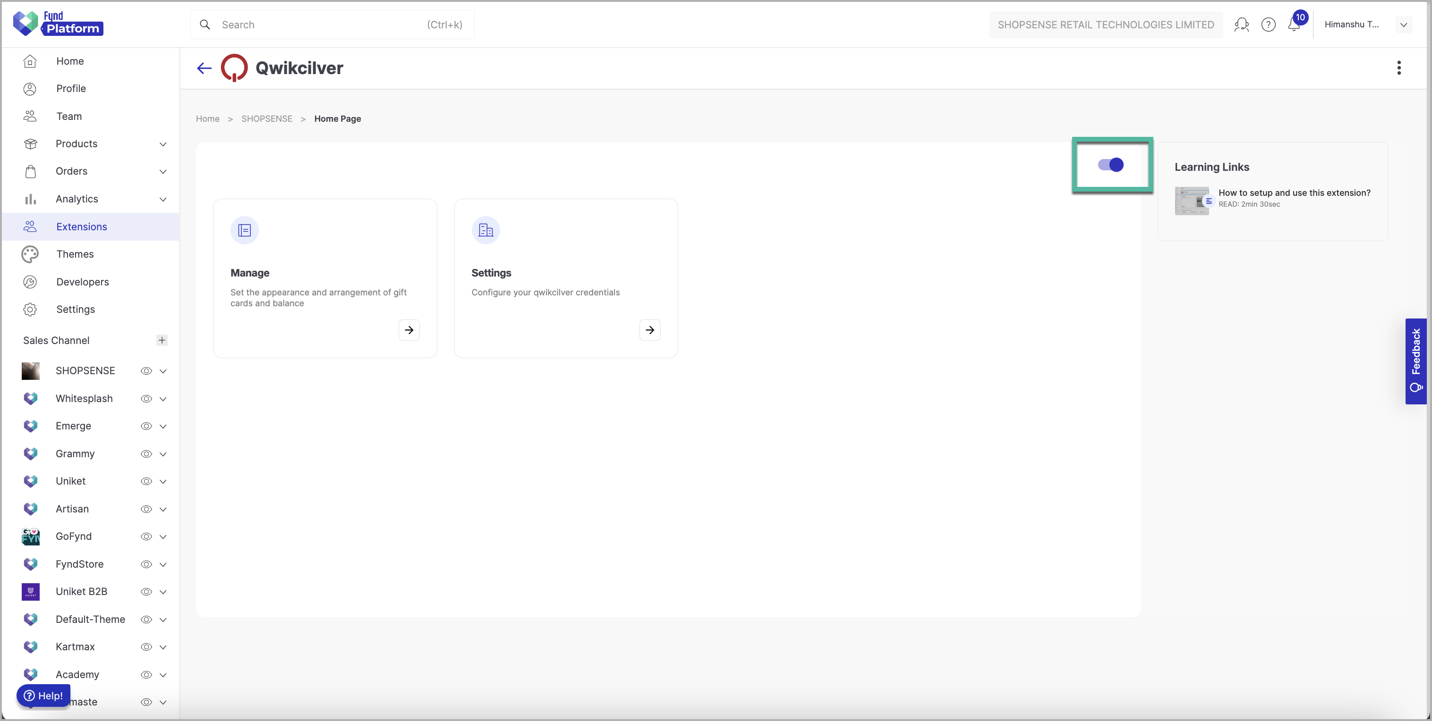The height and width of the screenshot is (721, 1432).
Task: Click the Qwikcilver logo icon
Action: tap(234, 68)
